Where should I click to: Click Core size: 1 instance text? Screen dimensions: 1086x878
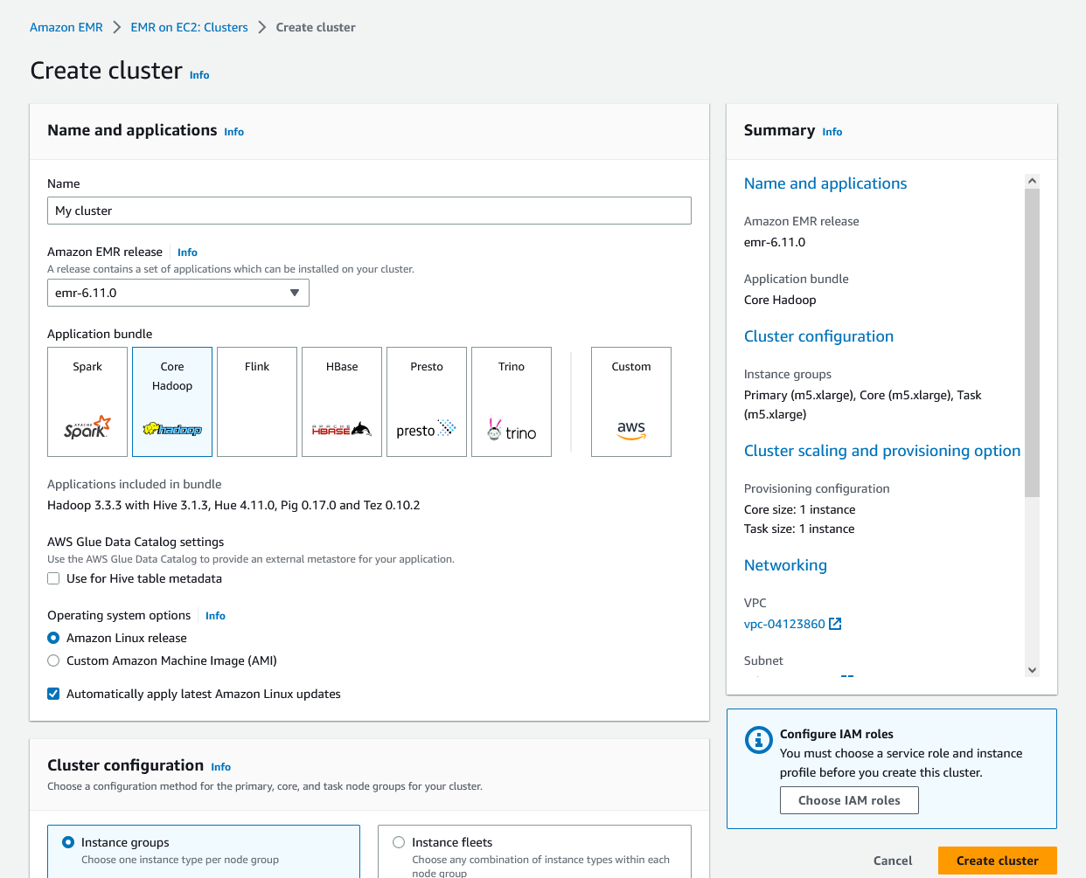tap(800, 509)
